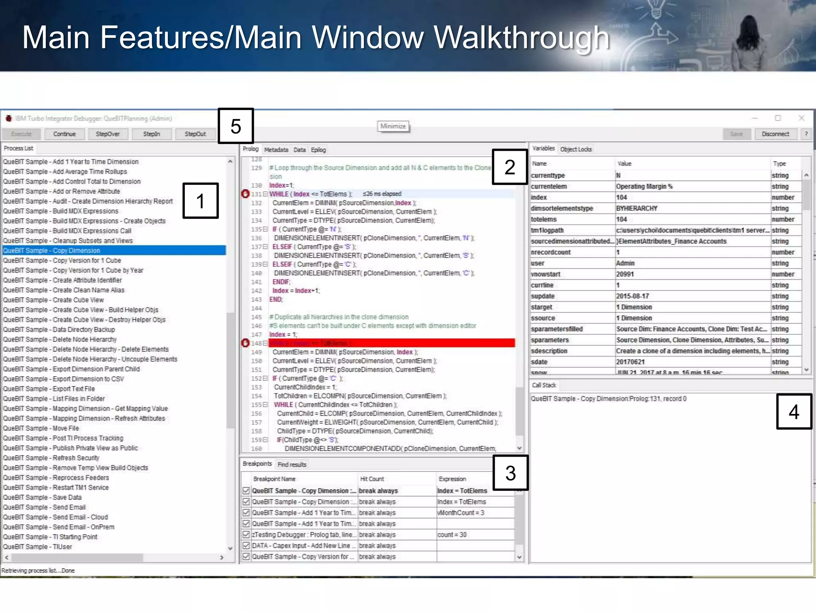816x612 pixels.
Task: Click the variables panel scrollbar down arrow
Action: (806, 370)
